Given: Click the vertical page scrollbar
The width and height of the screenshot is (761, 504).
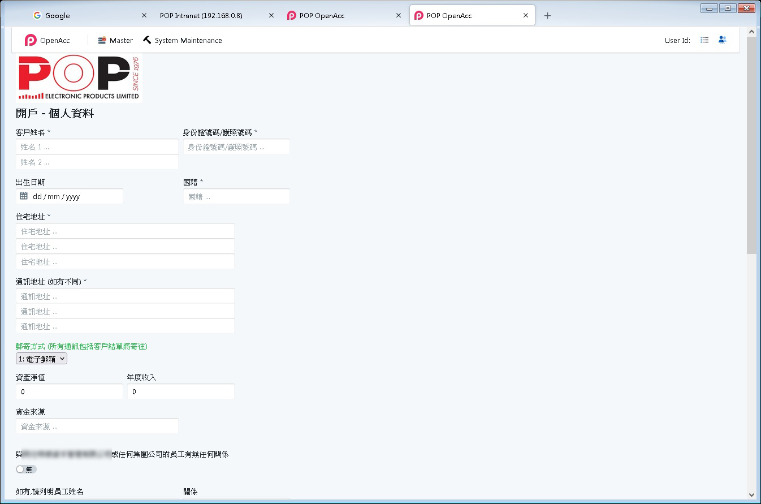Looking at the screenshot, I should click(751, 141).
